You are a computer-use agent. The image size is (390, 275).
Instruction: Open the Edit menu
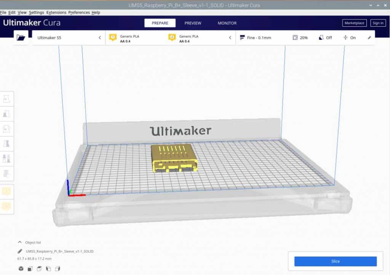point(12,13)
